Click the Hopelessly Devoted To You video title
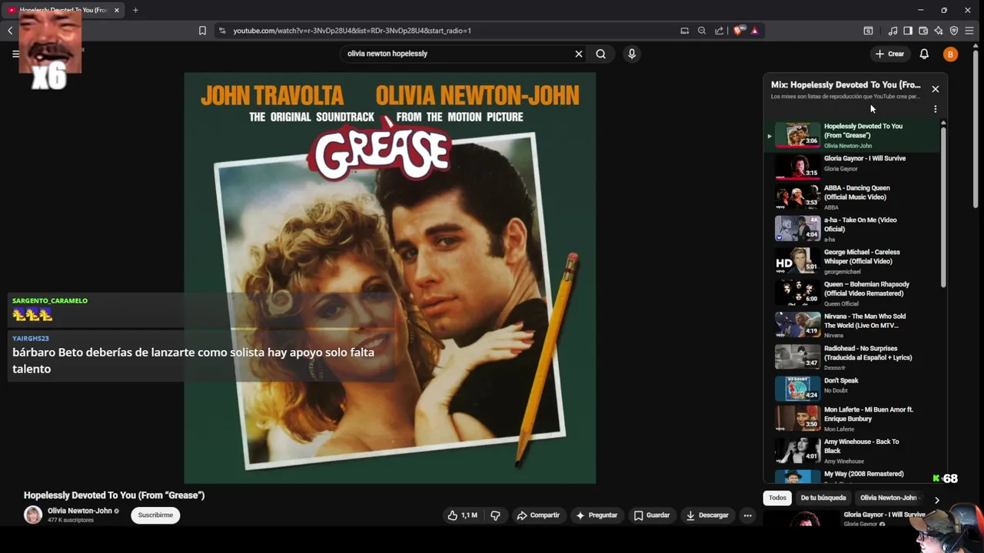The width and height of the screenshot is (984, 553). (x=114, y=495)
